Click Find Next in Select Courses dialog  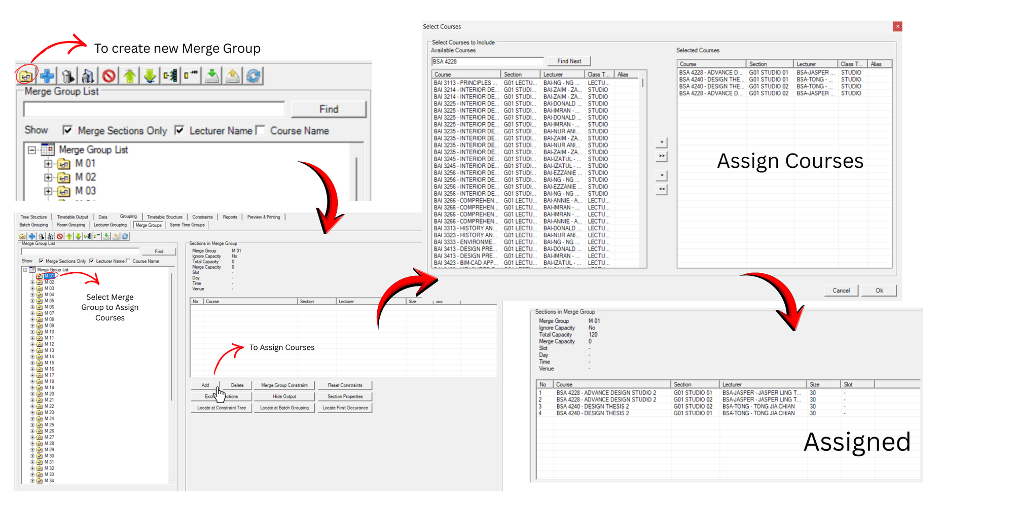pyautogui.click(x=569, y=61)
